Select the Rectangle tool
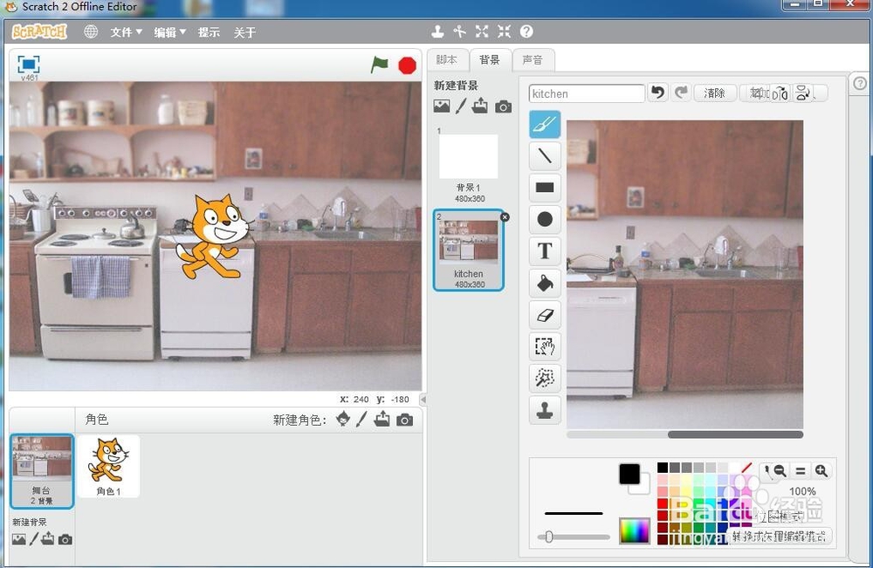Screen dimensions: 873x568 coord(545,188)
